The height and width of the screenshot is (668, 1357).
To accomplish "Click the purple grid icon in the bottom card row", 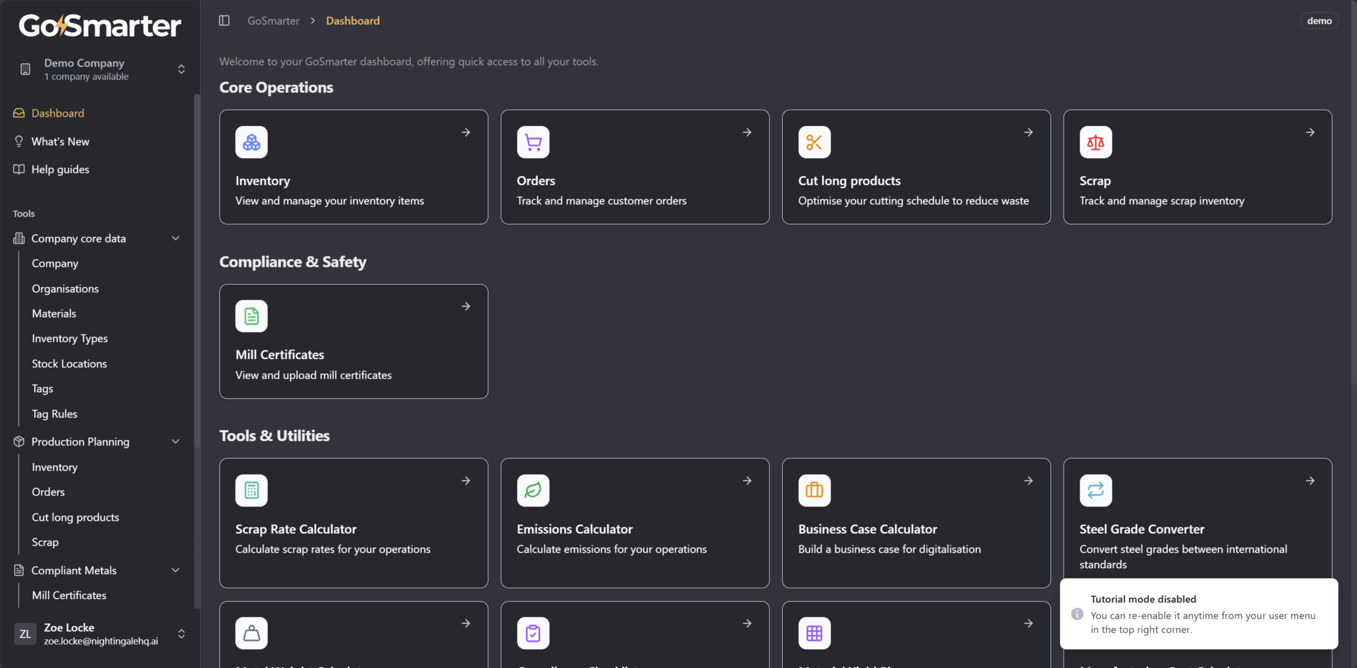I will click(814, 633).
